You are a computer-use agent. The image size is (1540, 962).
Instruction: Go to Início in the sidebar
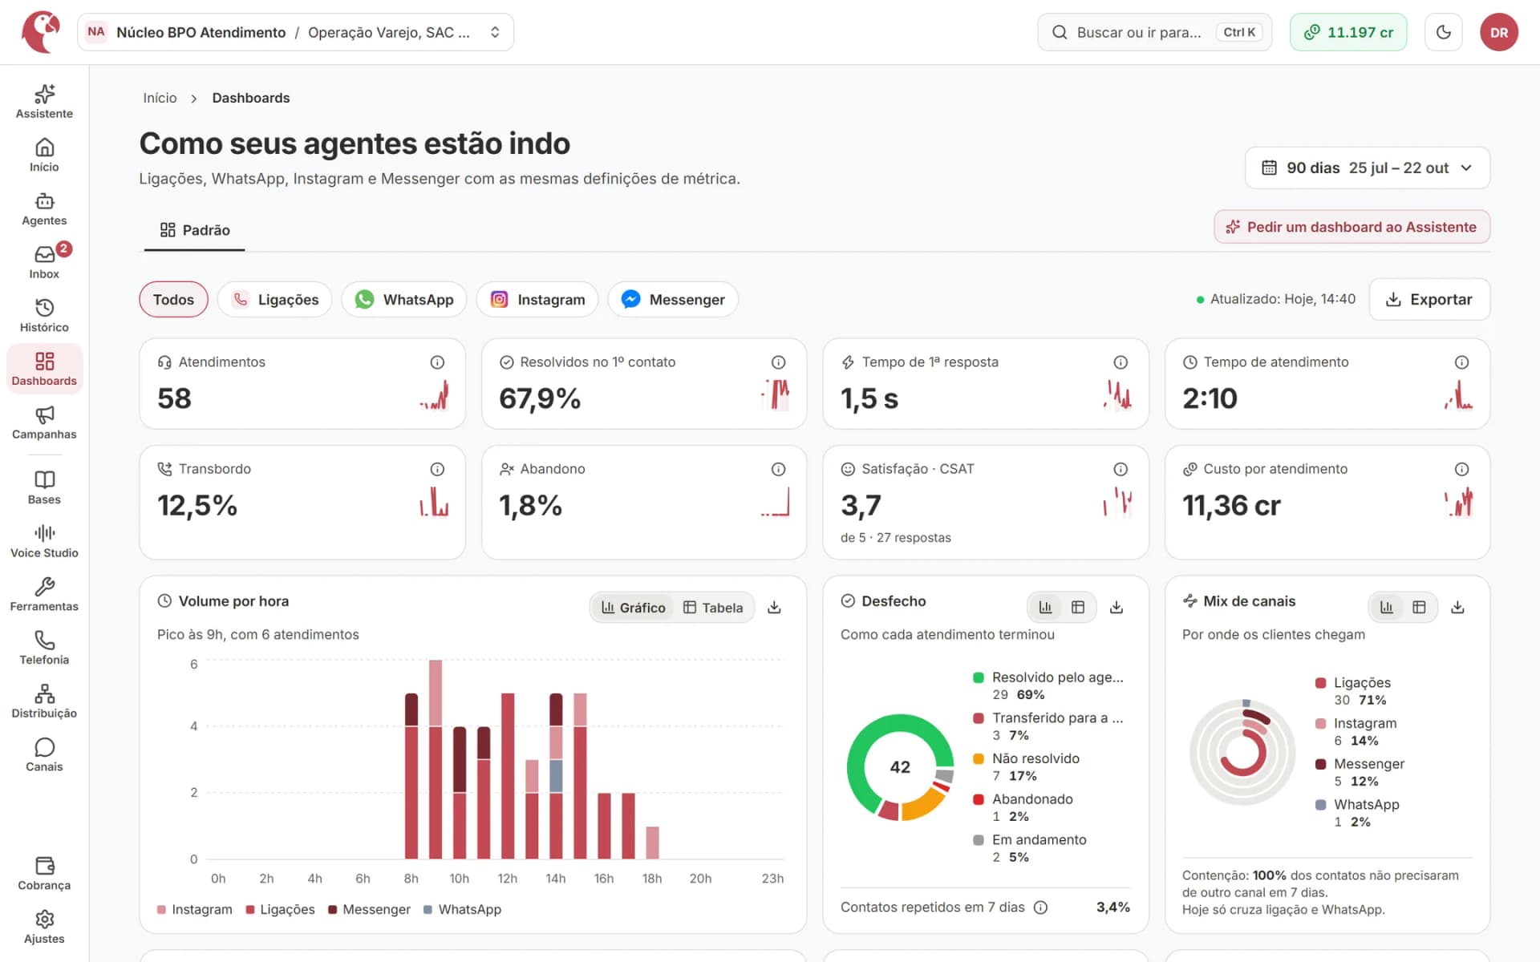pos(44,156)
